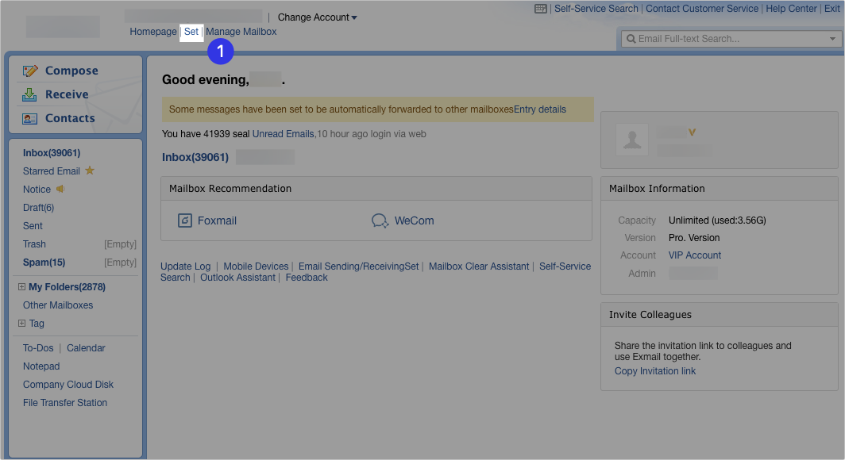
Task: Open the Change Account dropdown
Action: (316, 17)
